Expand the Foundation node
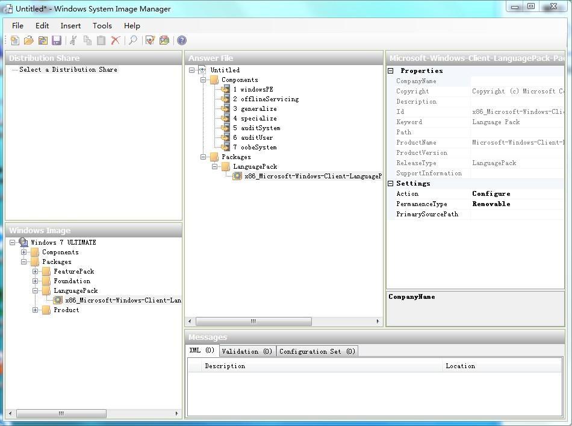This screenshot has width=572, height=426. coord(36,281)
